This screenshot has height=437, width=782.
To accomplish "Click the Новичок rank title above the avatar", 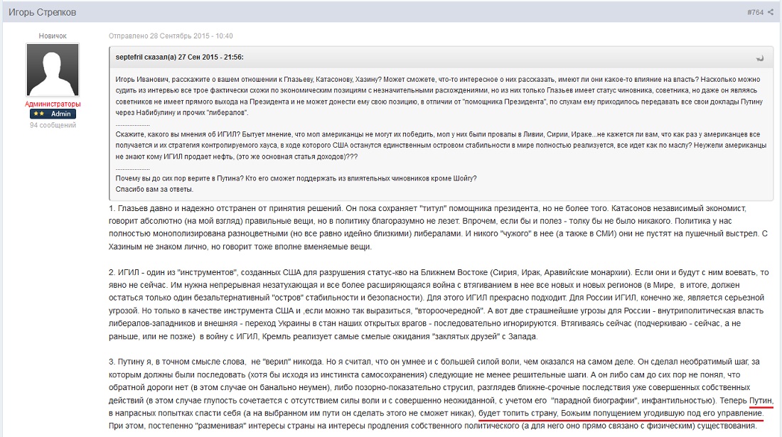I will coord(53,36).
